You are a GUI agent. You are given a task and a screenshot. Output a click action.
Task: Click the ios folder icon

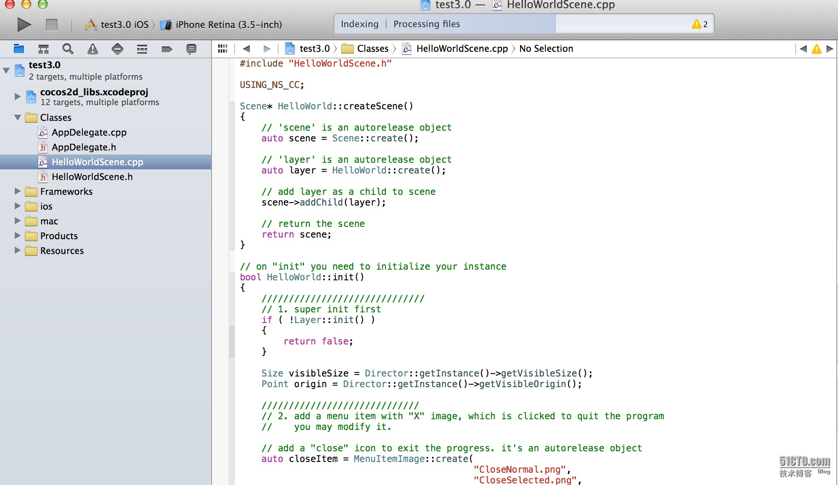[x=31, y=206]
